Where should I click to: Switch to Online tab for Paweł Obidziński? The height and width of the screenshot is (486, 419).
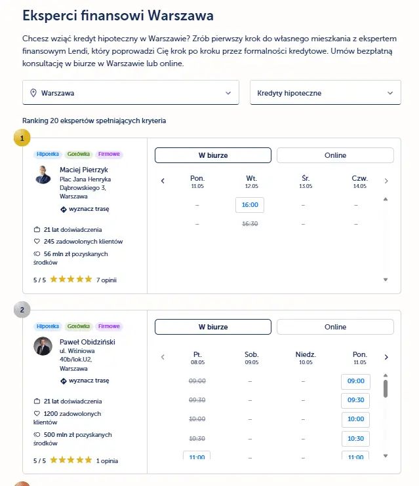(x=335, y=327)
